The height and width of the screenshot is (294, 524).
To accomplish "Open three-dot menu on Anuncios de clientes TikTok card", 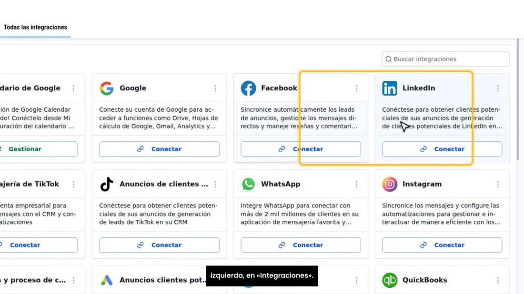I will [215, 184].
